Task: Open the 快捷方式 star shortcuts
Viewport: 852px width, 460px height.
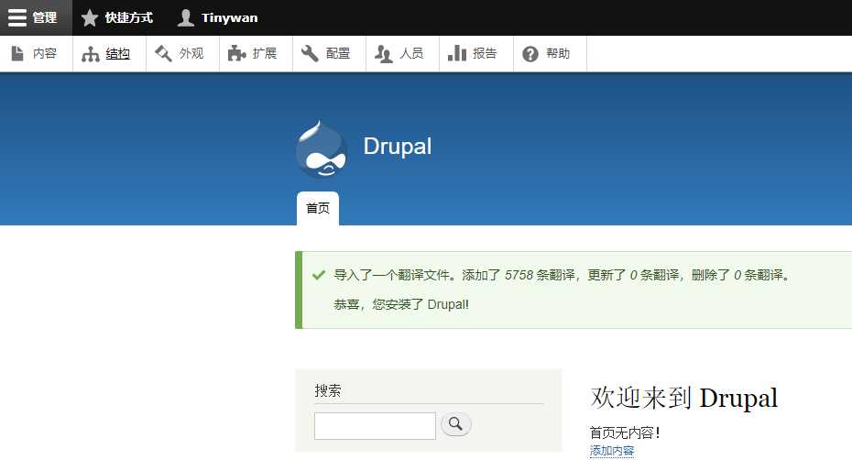Action: point(117,17)
